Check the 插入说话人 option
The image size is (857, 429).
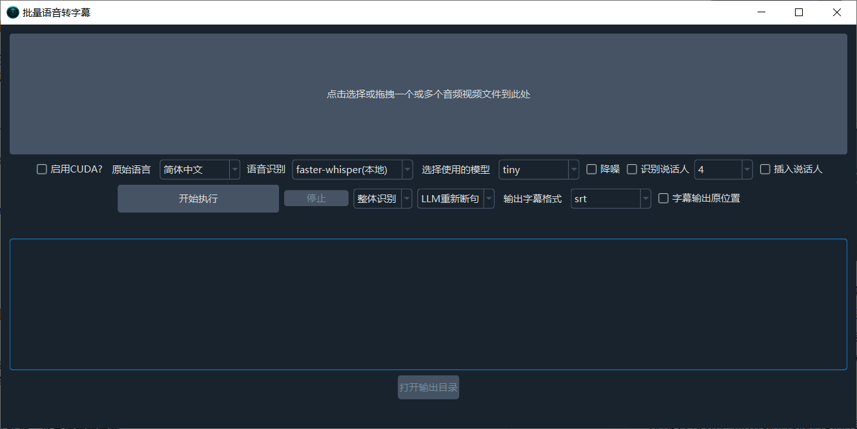(x=765, y=169)
